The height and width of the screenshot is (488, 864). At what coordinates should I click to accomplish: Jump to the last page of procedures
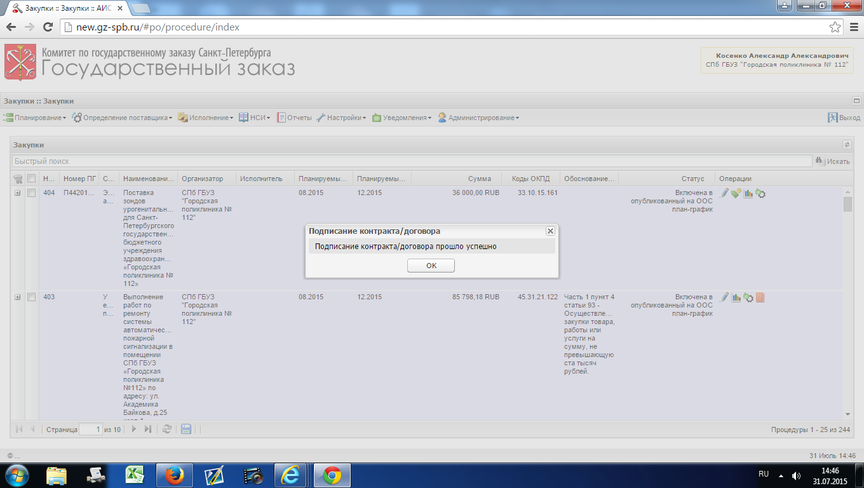[x=148, y=430]
